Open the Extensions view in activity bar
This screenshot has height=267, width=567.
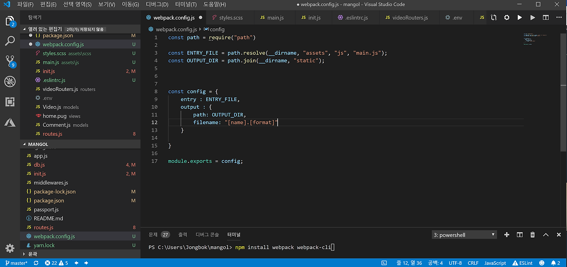[x=10, y=102]
